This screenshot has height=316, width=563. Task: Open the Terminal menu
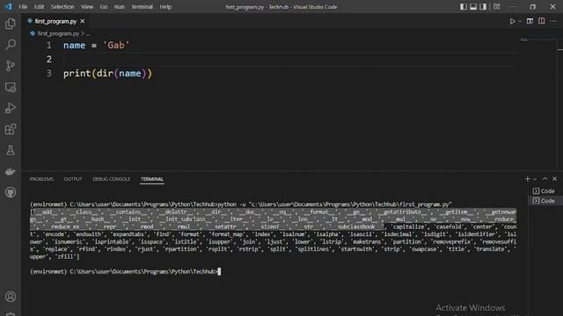142,7
